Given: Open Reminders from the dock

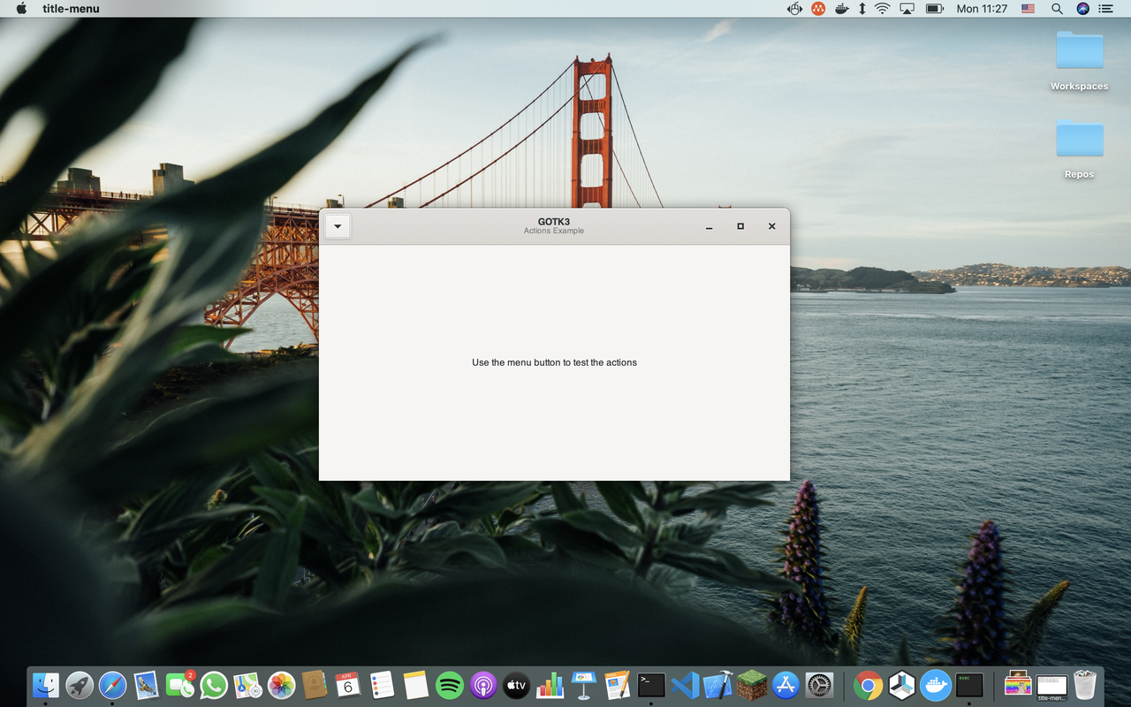Looking at the screenshot, I should (382, 685).
